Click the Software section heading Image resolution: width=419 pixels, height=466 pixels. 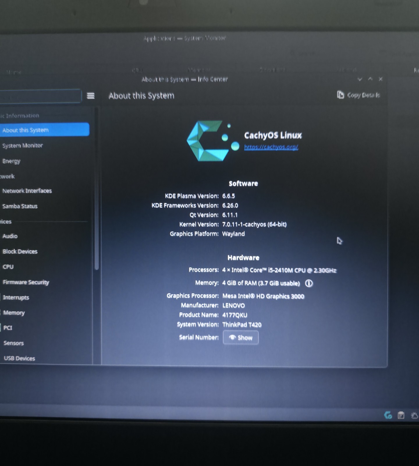(243, 183)
